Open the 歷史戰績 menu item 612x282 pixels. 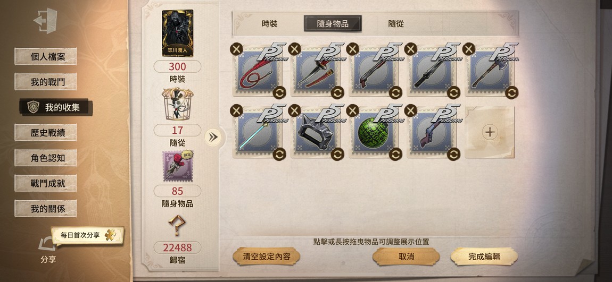point(46,132)
